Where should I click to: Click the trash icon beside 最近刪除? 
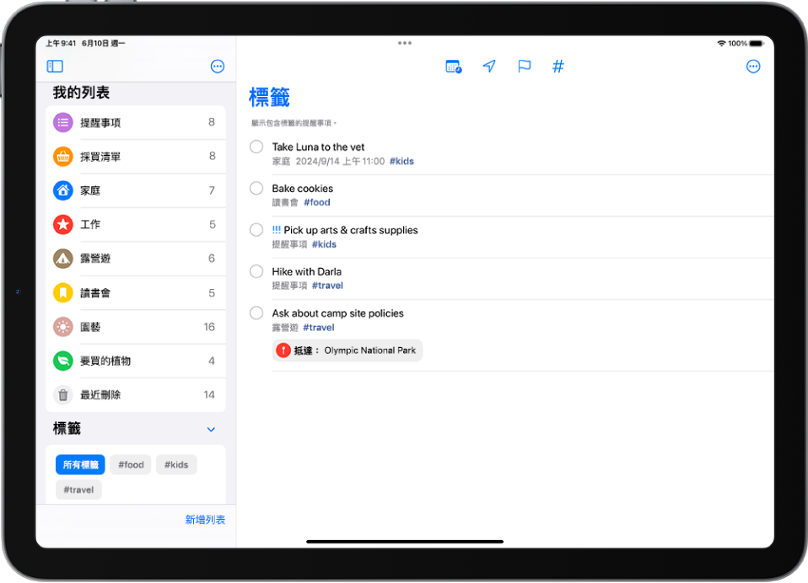click(x=62, y=395)
